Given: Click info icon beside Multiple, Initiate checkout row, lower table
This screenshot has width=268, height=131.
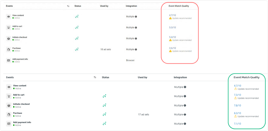Looking at the screenshot, I should (x=185, y=106).
